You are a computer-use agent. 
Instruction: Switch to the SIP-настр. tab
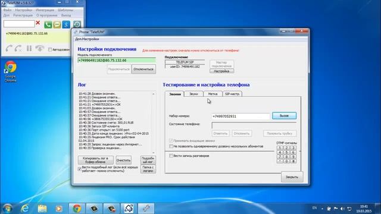pyautogui.click(x=232, y=94)
